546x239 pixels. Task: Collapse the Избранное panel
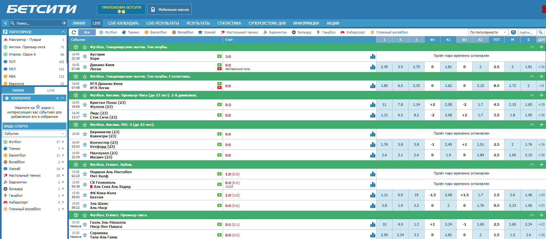click(62, 98)
